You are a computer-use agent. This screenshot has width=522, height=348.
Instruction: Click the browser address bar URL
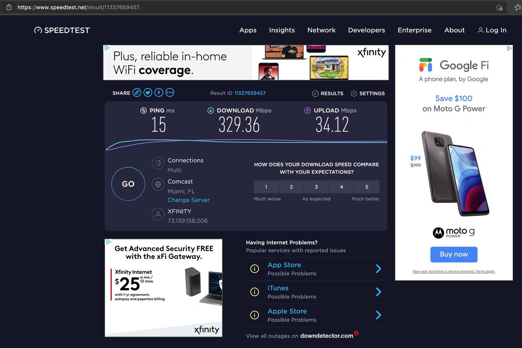pyautogui.click(x=78, y=7)
